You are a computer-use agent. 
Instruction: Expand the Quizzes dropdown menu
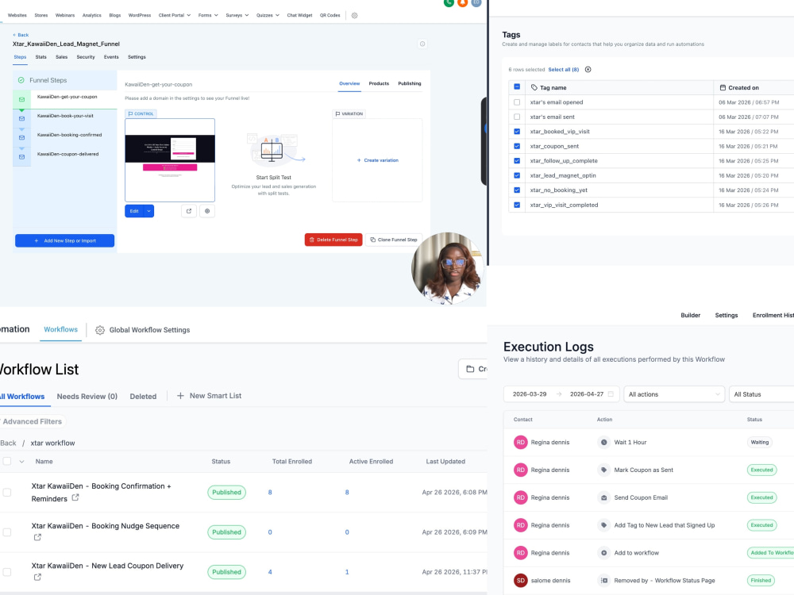point(268,15)
